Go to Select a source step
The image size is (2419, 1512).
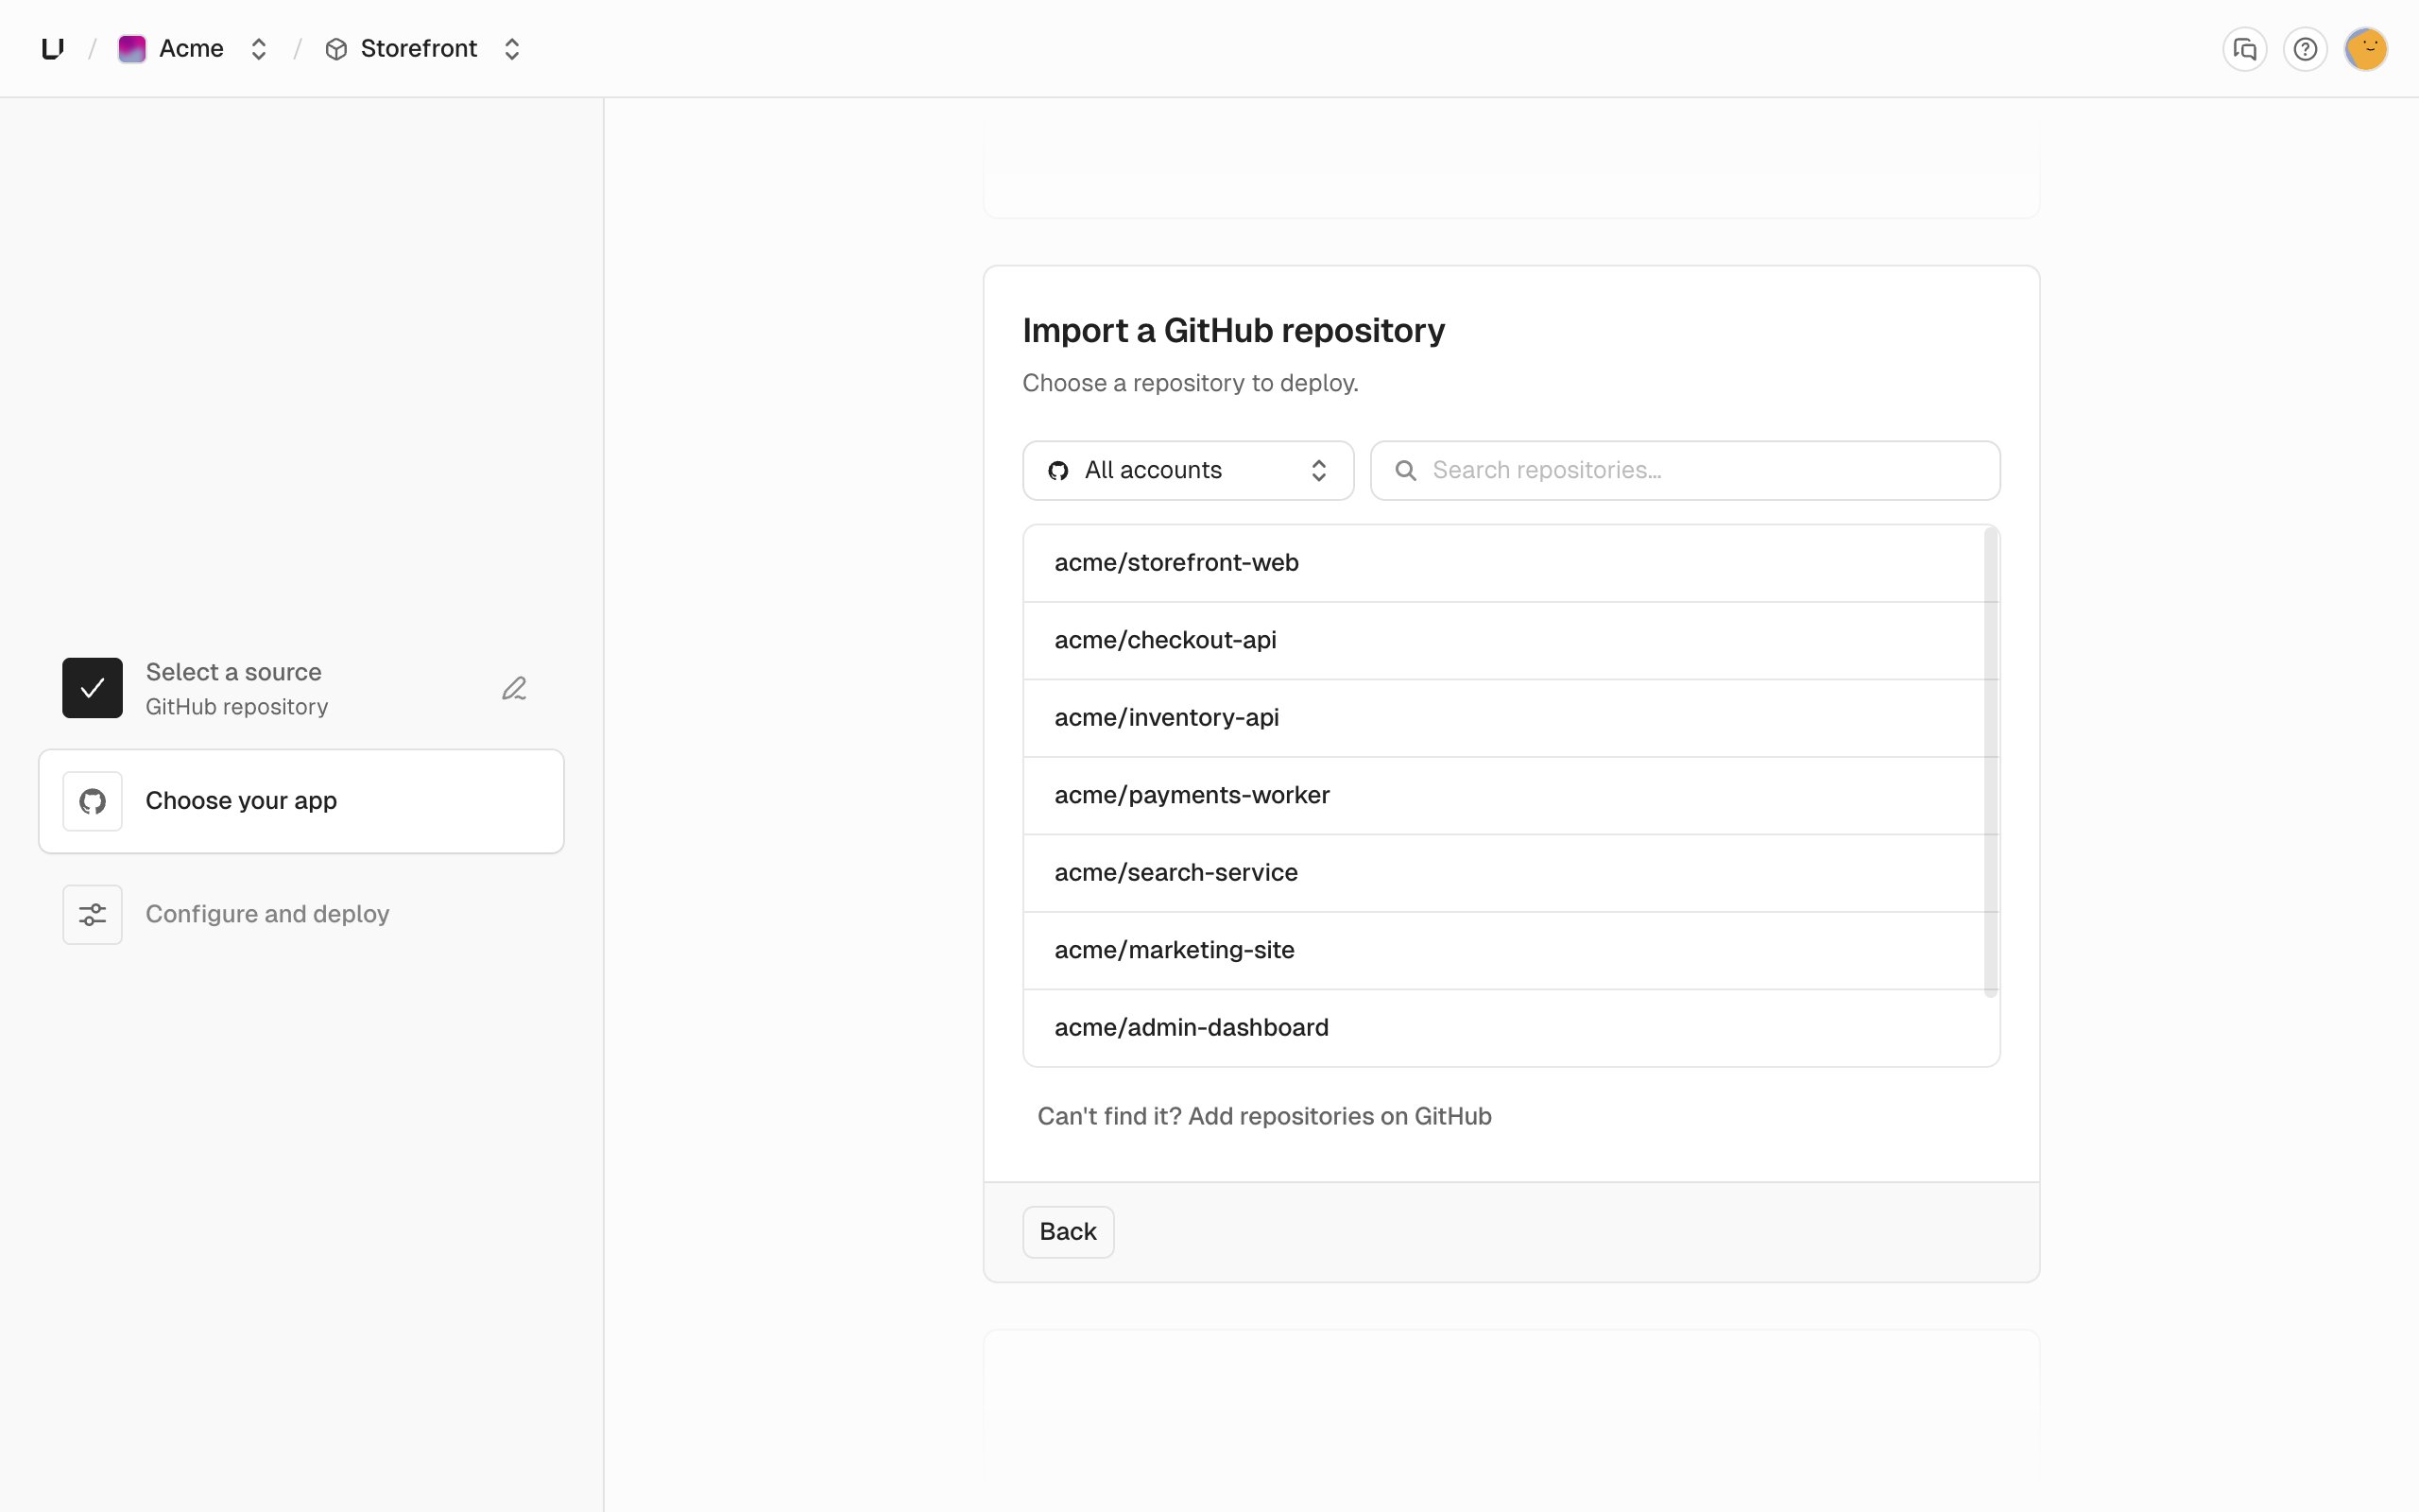300,688
